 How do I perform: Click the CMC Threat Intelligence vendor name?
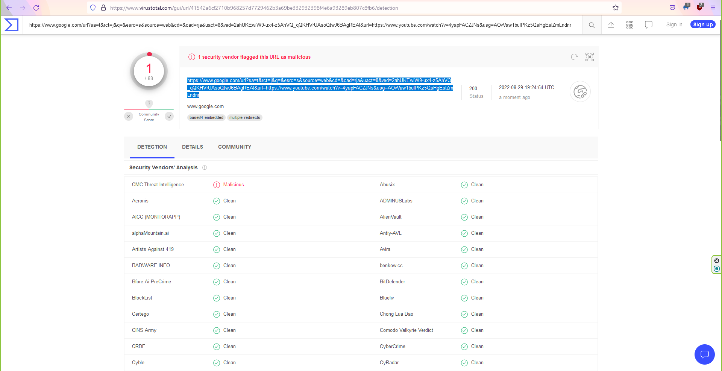click(x=158, y=185)
